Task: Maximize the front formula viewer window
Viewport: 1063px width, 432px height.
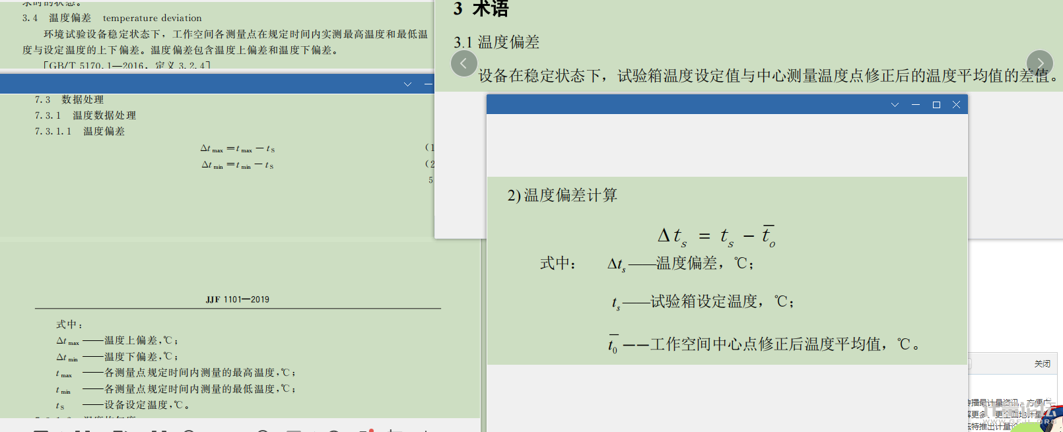Action: (936, 105)
